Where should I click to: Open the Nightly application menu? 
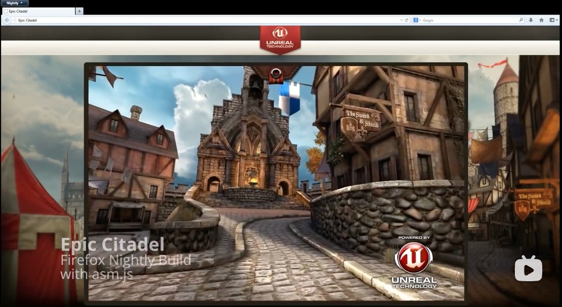point(15,3)
